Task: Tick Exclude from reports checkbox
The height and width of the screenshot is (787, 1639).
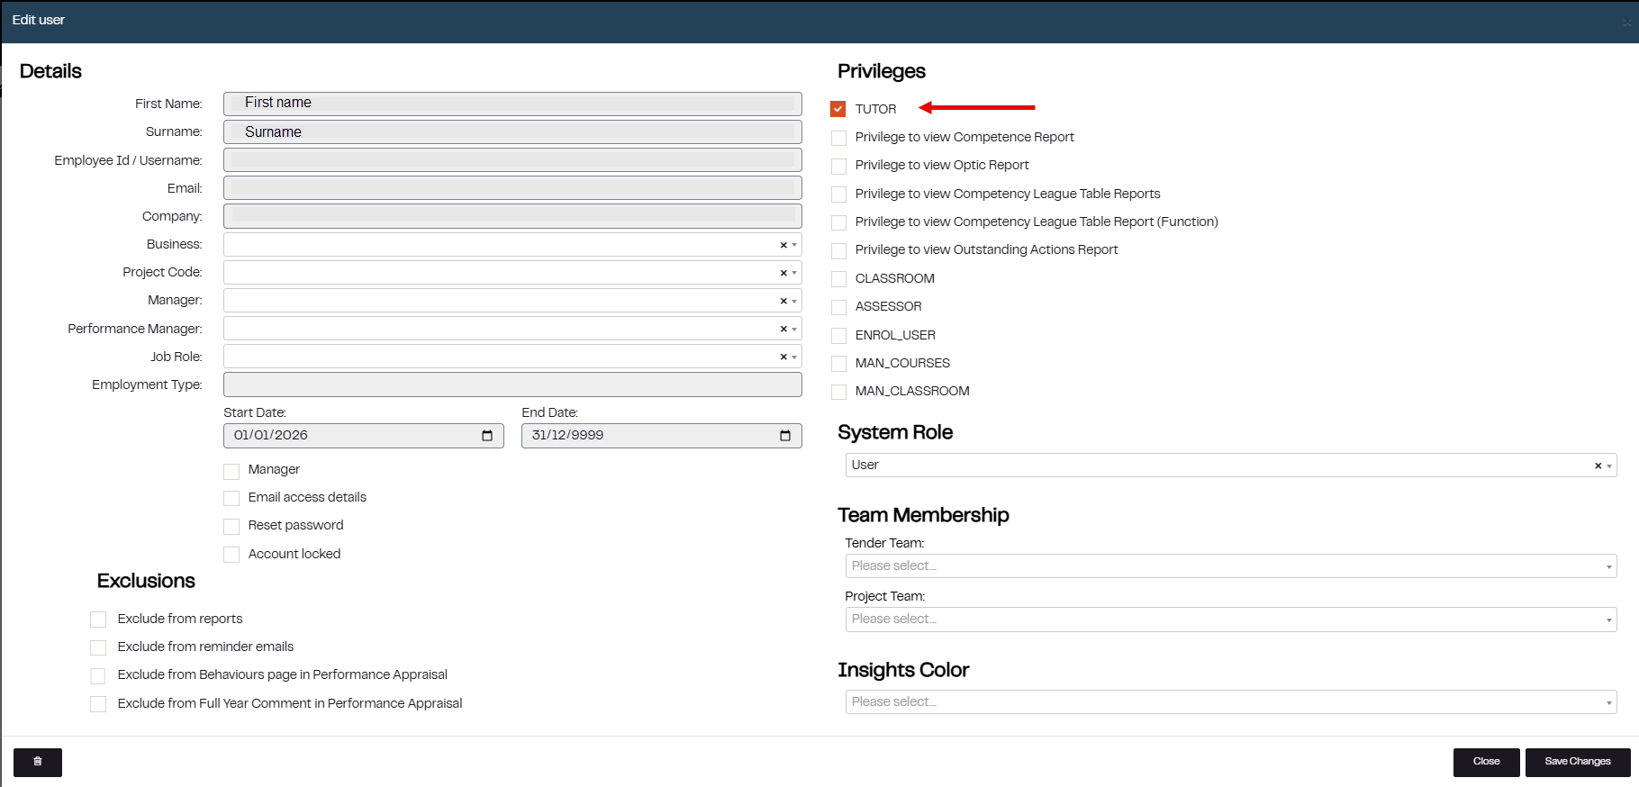Action: pos(98,620)
